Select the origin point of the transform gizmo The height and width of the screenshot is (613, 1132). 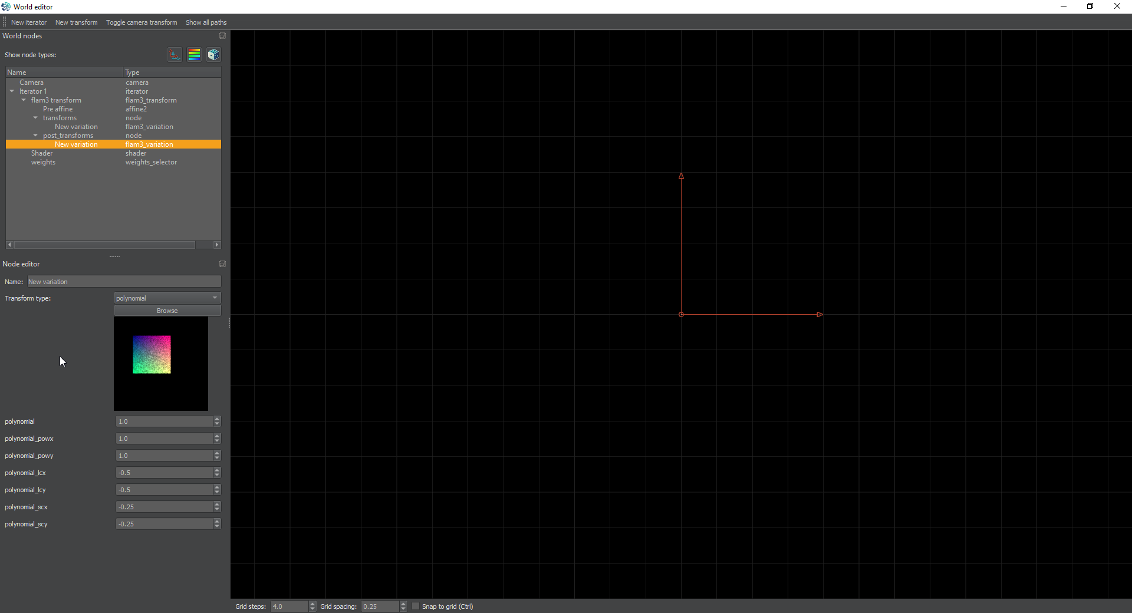[x=681, y=315]
